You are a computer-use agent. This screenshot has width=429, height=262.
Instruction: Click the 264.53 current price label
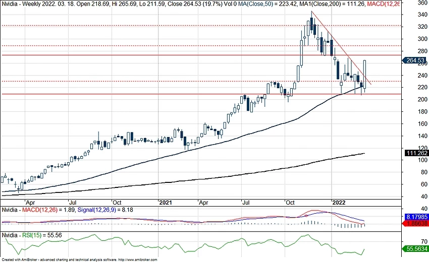pos(415,60)
